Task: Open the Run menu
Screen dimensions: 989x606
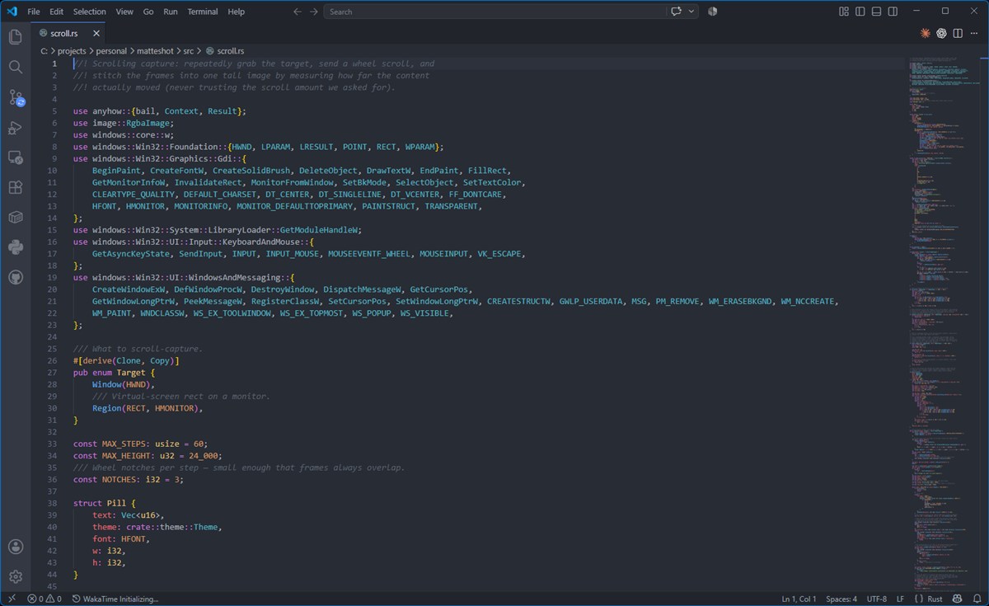Action: [171, 12]
